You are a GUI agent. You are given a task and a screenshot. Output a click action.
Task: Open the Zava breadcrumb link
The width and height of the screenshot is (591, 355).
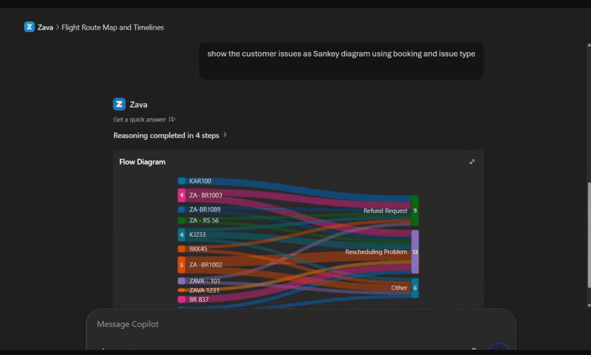[46, 27]
